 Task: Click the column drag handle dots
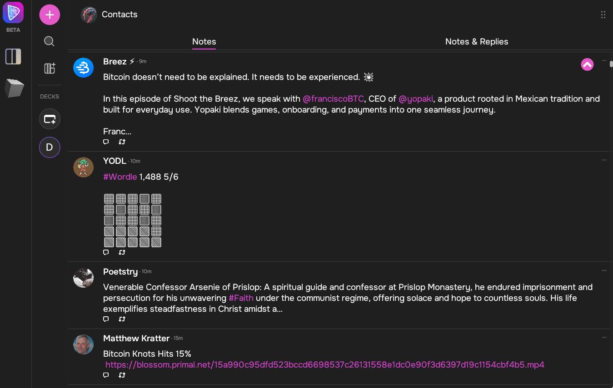603,15
